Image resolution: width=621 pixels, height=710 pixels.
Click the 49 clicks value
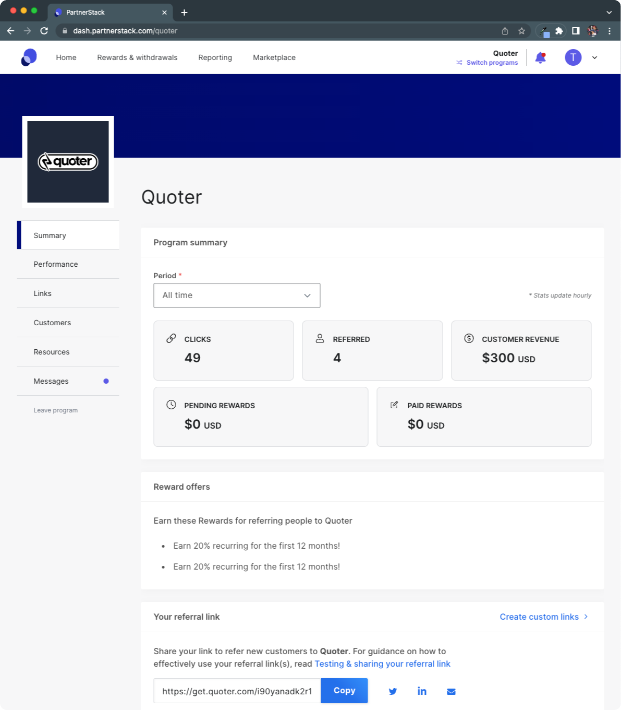(192, 358)
